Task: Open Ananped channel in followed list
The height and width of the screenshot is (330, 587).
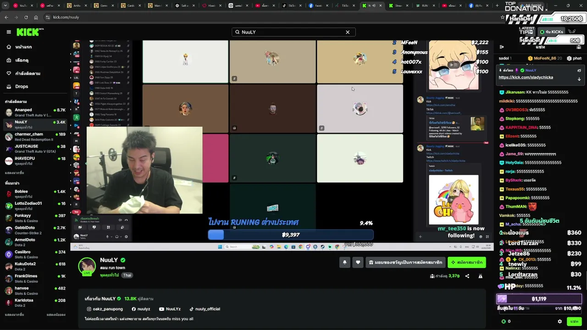Action: click(35, 112)
